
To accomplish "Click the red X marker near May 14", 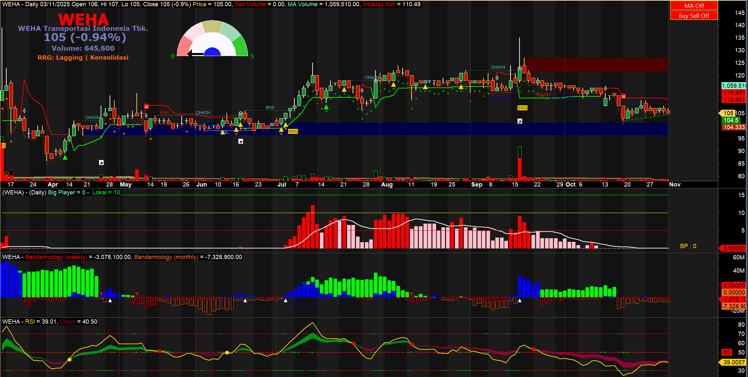I will 146,106.
